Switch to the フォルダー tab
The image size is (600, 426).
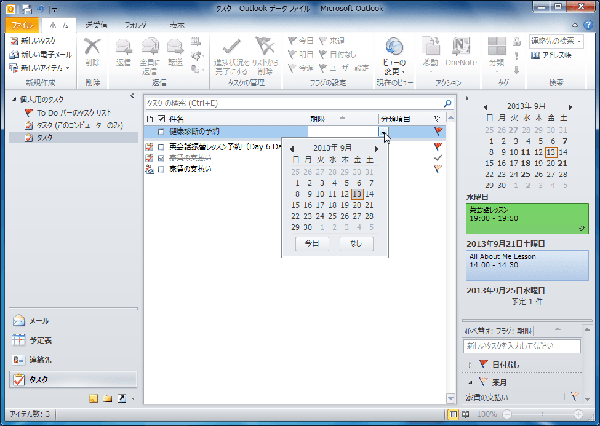[138, 25]
